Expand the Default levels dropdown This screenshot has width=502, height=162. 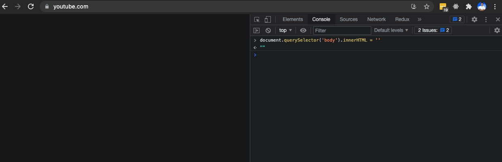(x=391, y=30)
